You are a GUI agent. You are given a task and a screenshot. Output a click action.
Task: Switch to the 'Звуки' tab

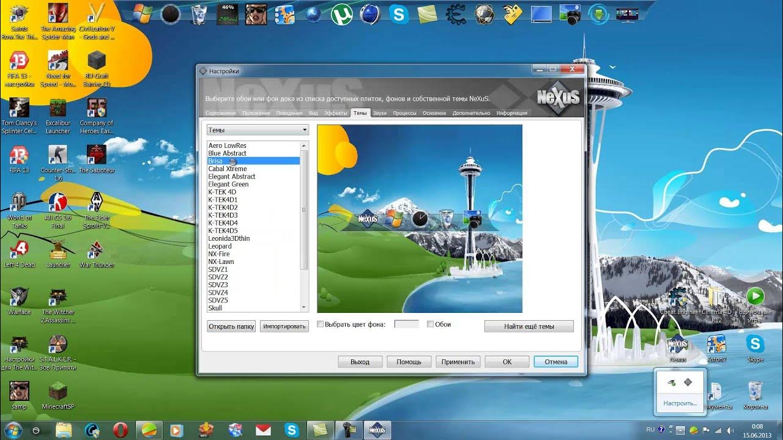click(379, 113)
